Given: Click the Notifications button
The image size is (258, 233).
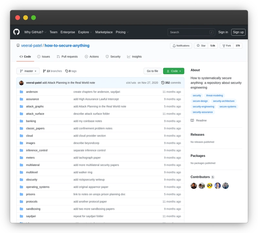Looking at the screenshot, I should (181, 45).
